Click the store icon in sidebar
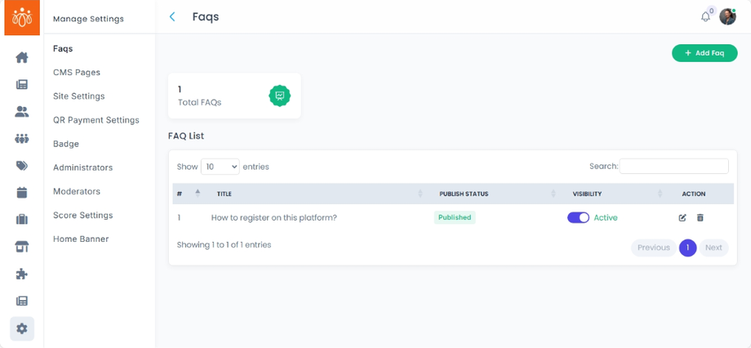 22,247
